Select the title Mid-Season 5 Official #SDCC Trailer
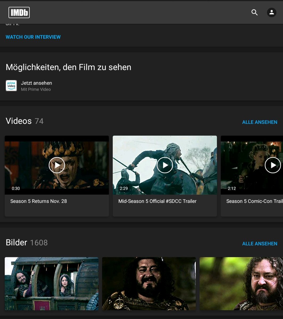283x319 pixels. pos(157,201)
